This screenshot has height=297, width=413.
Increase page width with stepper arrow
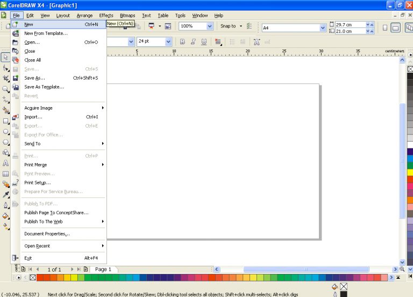(372, 25)
